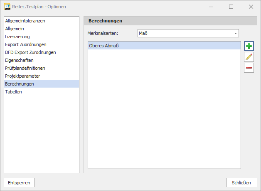The width and height of the screenshot is (261, 191).
Task: Select Projektparameter in the sidebar
Action: (42, 76)
